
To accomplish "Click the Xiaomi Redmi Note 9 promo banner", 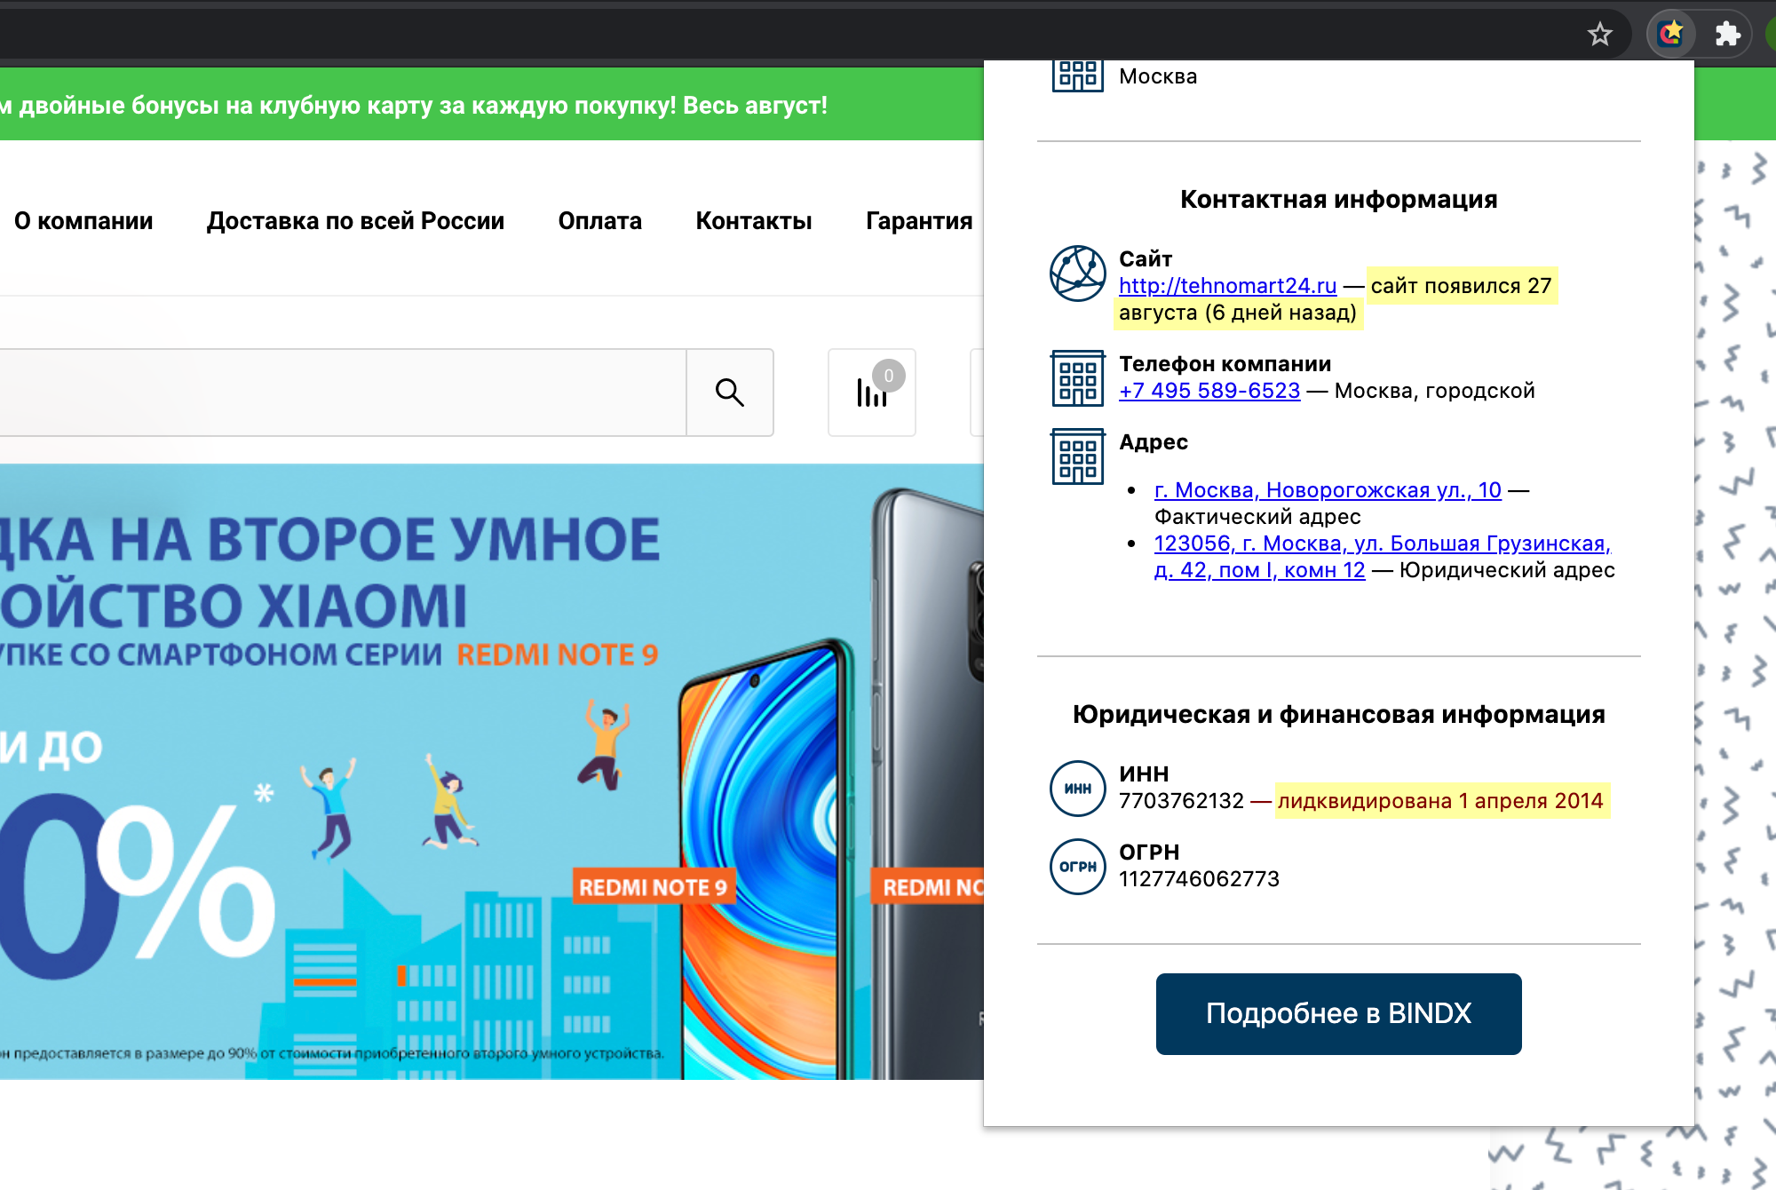I will click(x=492, y=772).
